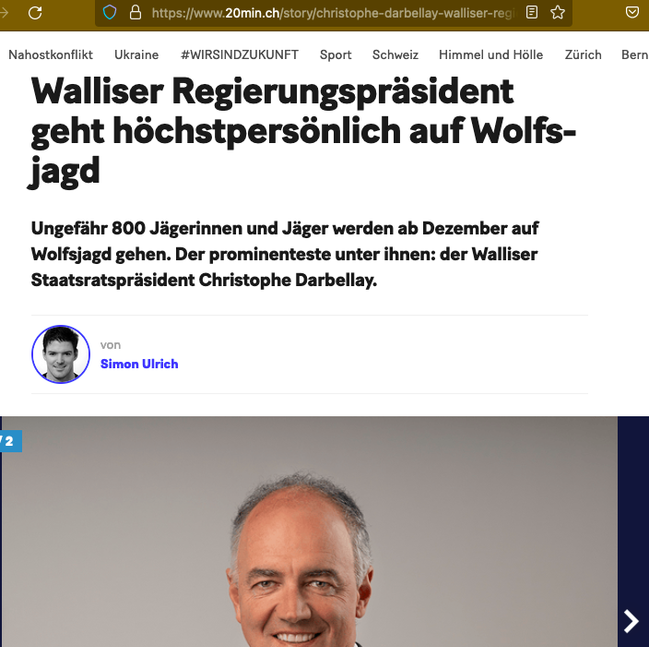
Task: Toggle reader view icon in address bar
Action: pos(532,12)
